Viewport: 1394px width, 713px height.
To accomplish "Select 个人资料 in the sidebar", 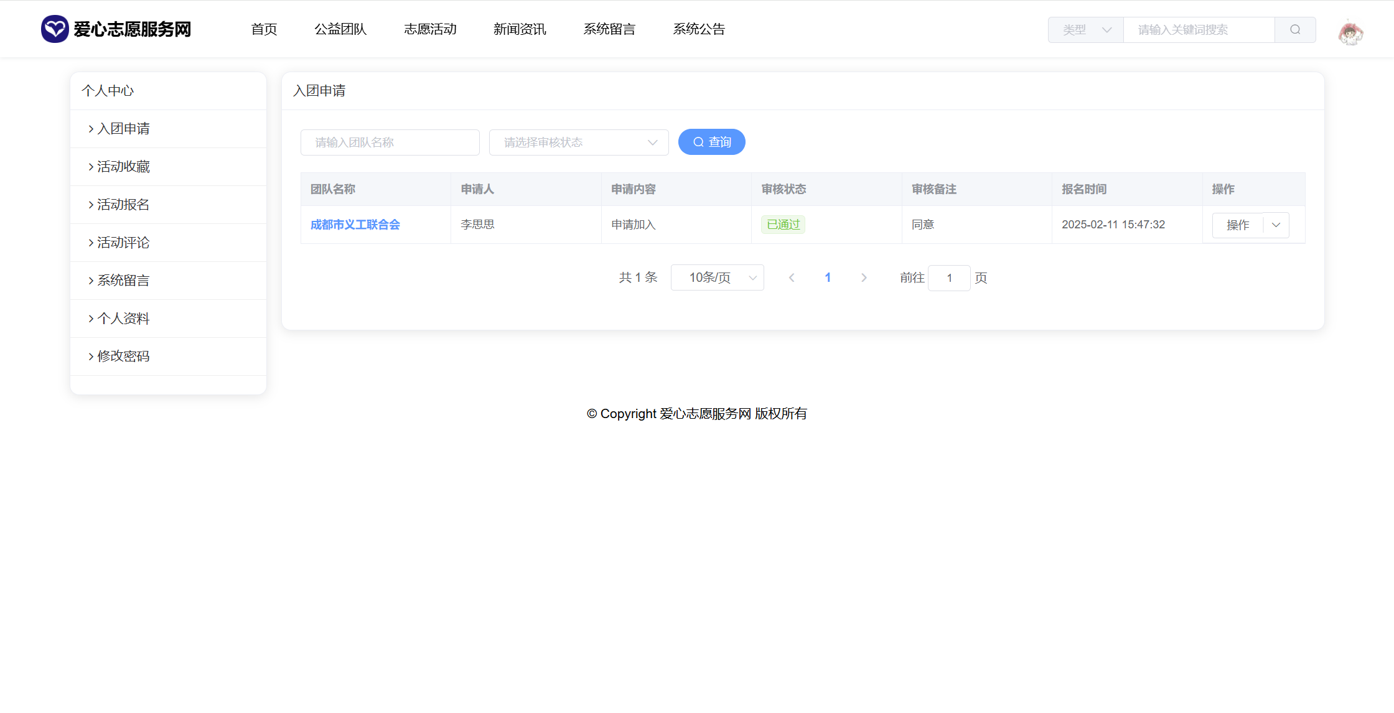I will coord(123,319).
